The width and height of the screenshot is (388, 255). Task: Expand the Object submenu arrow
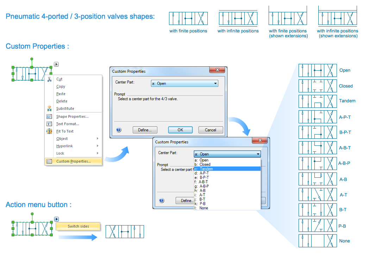tap(98, 138)
